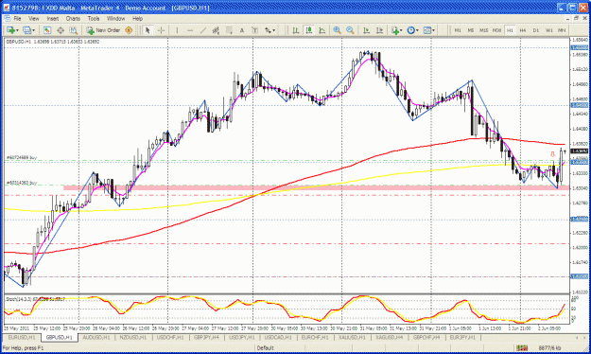Select the MN timeframe

pos(562,30)
